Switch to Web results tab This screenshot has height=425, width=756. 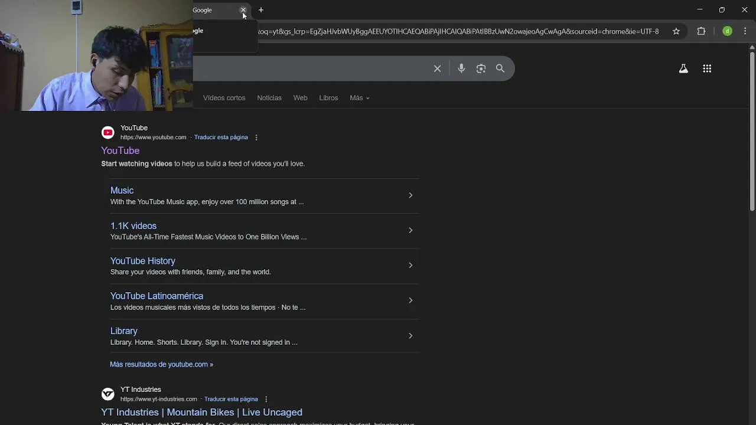click(x=300, y=98)
